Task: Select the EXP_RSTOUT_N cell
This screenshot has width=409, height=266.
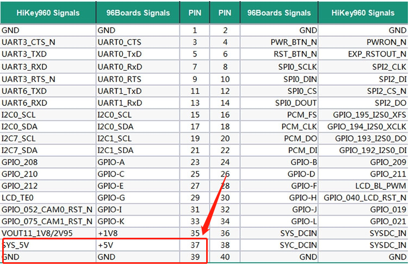Action: [363, 54]
